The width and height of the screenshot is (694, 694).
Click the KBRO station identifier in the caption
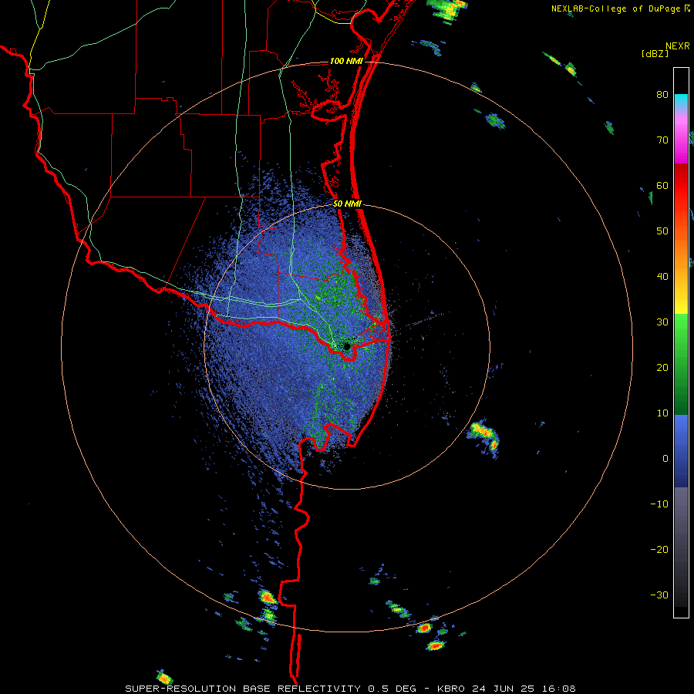coord(451,689)
